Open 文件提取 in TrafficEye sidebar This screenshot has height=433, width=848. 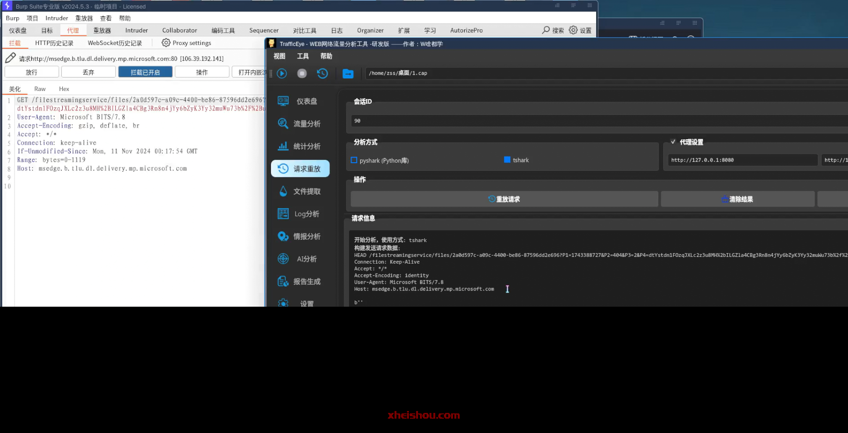300,191
